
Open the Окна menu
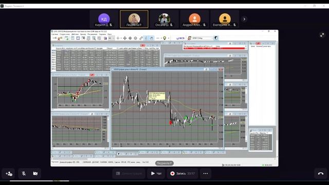click(x=109, y=34)
